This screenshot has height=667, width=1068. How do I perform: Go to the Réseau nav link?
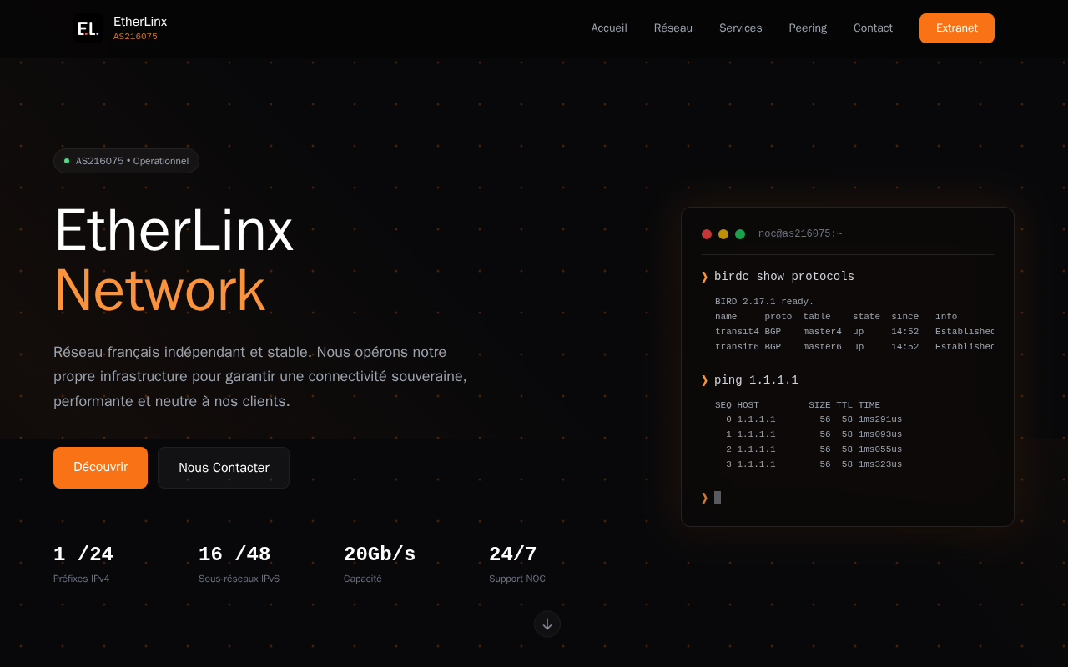673,28
